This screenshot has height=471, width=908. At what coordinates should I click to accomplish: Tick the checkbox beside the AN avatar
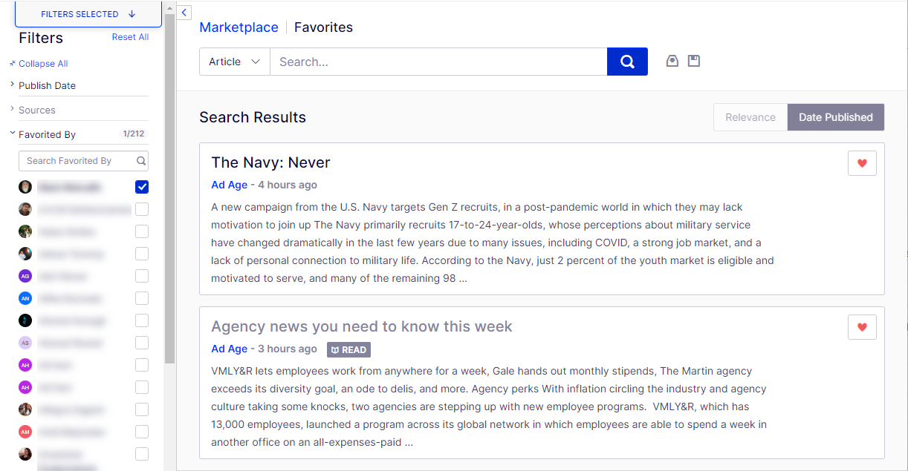pos(142,298)
